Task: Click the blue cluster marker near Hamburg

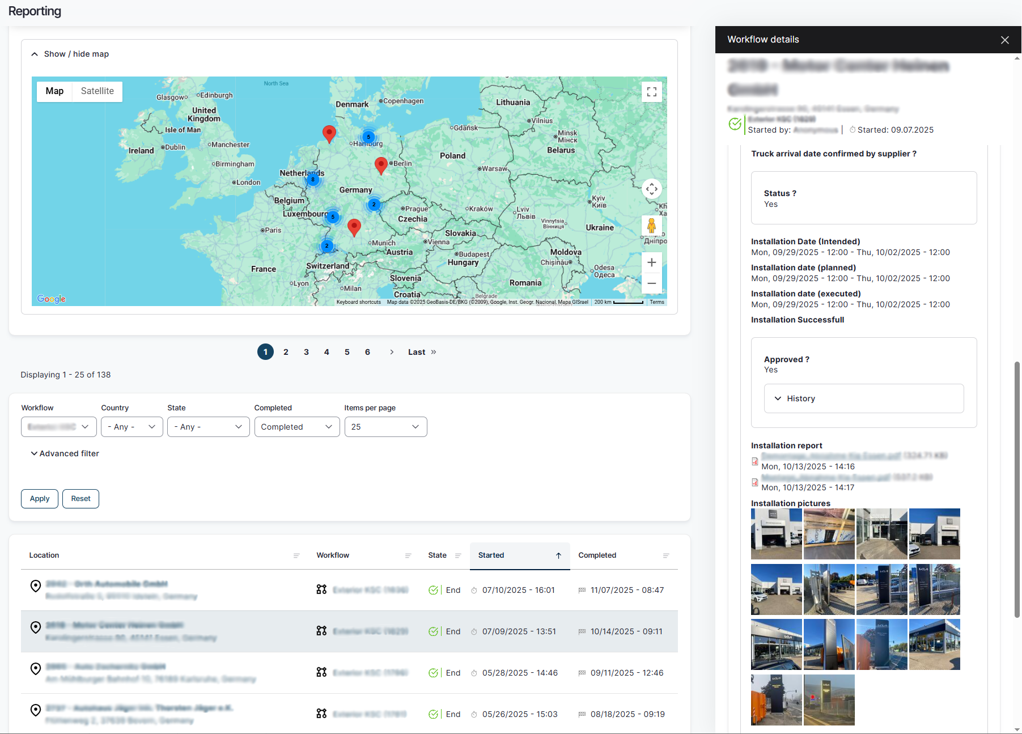Action: coord(368,137)
